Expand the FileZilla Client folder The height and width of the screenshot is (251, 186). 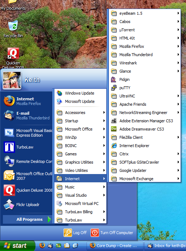pyautogui.click(x=145, y=137)
